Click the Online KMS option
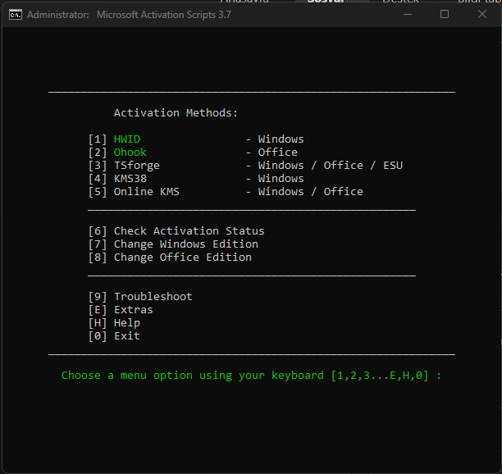 click(x=146, y=192)
